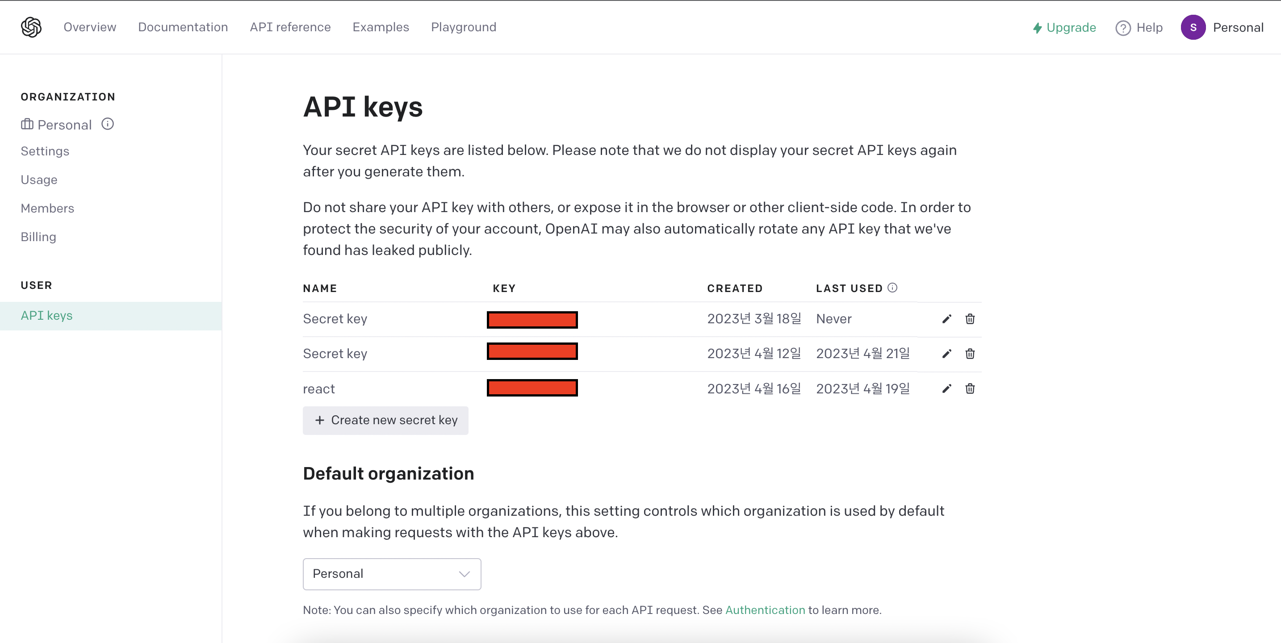This screenshot has width=1281, height=643.
Task: Edit the second Secret key name
Action: [946, 354]
